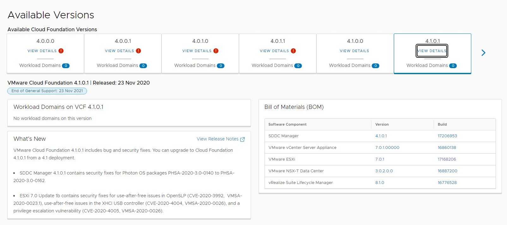Click the VMware ESXi build 17168206 link
The image size is (507, 225).
point(447,159)
